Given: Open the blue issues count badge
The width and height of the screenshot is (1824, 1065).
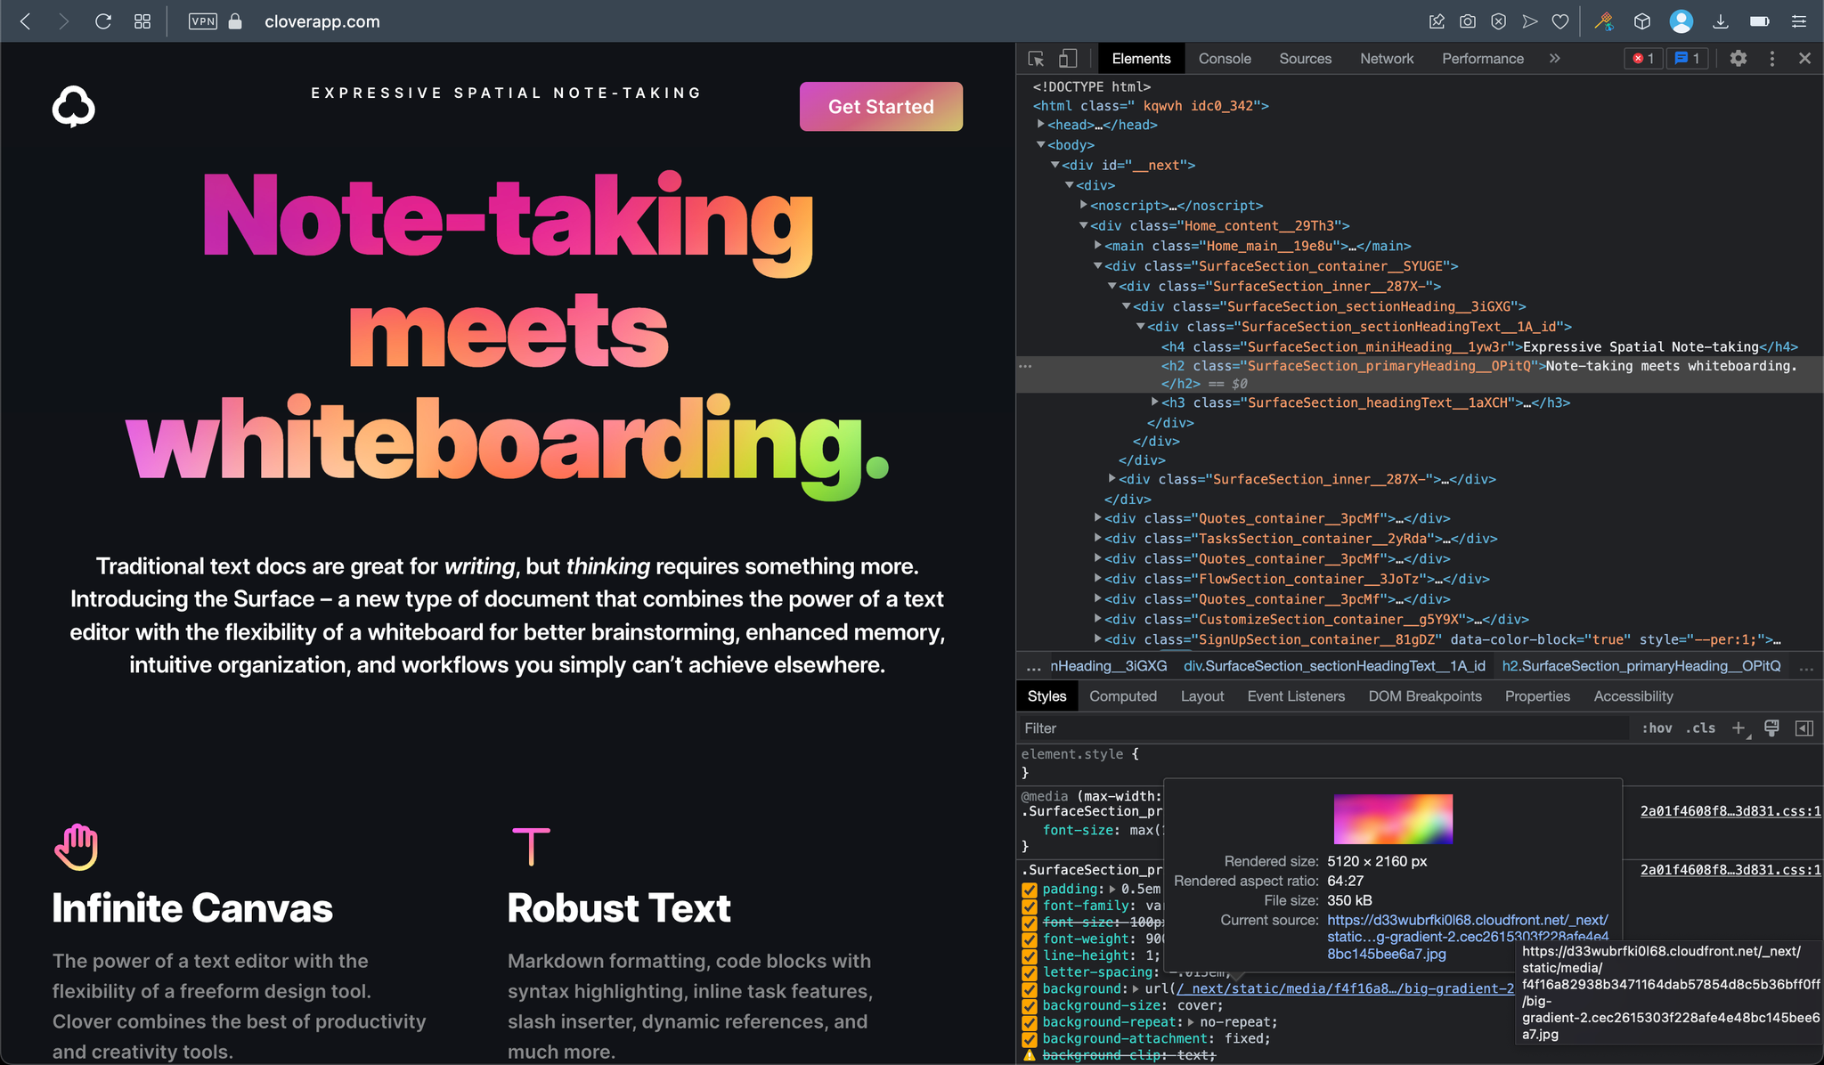Looking at the screenshot, I should click(x=1687, y=59).
